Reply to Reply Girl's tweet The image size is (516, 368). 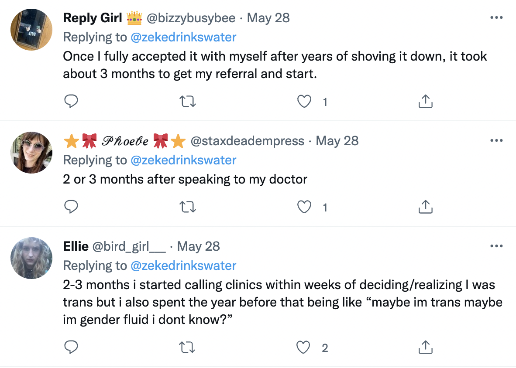71,102
